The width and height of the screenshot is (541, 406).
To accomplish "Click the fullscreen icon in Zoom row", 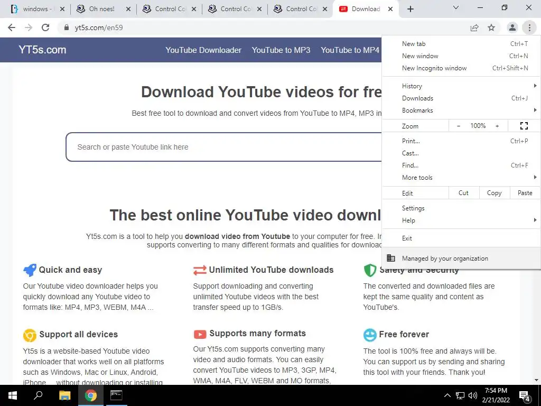I will click(524, 126).
